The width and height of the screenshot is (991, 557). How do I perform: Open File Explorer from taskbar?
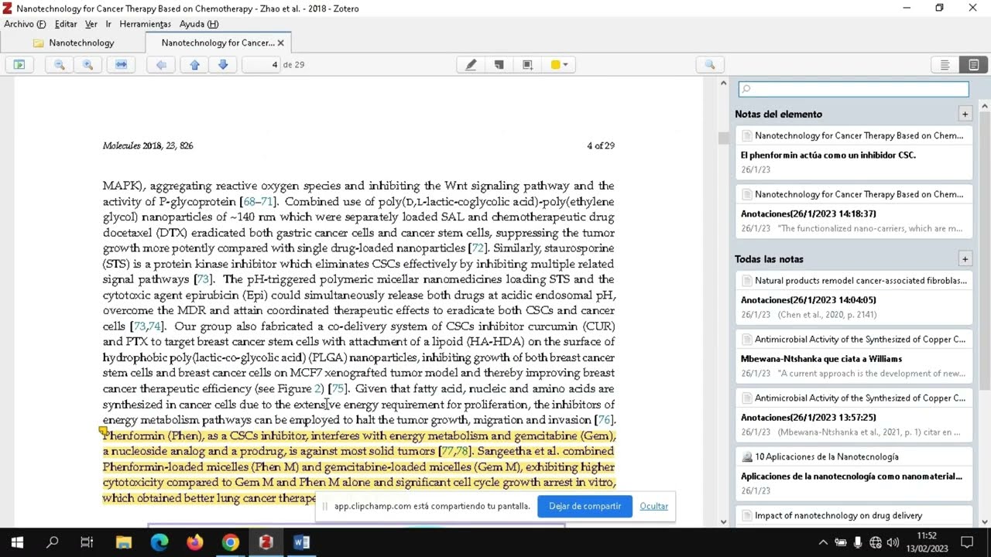click(x=124, y=542)
